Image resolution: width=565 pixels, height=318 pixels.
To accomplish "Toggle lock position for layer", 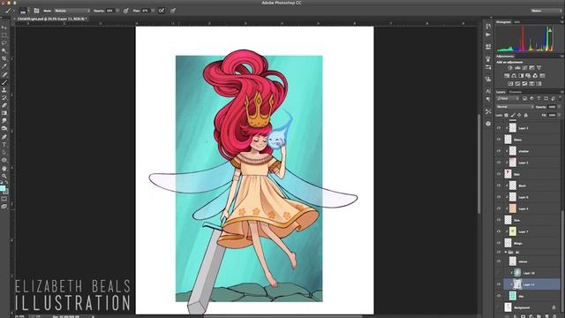I will coord(519,115).
